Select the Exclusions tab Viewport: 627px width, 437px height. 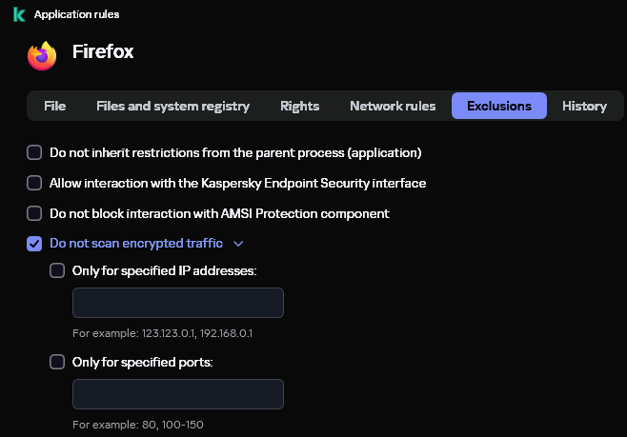pos(499,106)
